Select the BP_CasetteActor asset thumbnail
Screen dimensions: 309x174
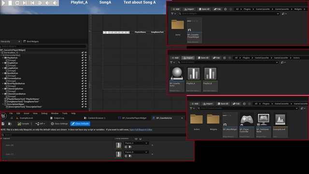[177, 79]
